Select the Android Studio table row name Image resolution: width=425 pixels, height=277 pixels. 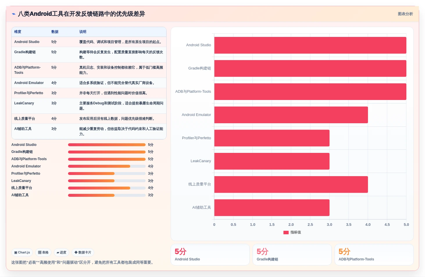27,42
